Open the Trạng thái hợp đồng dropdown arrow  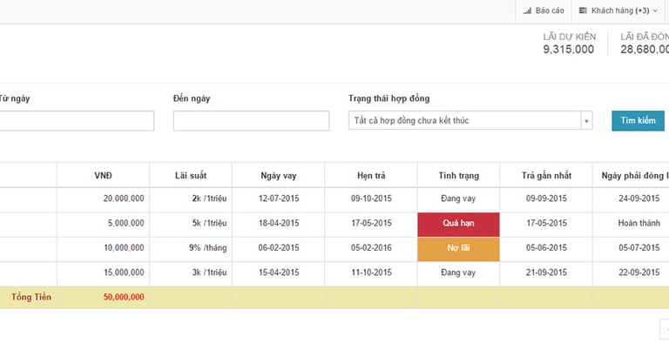586,120
